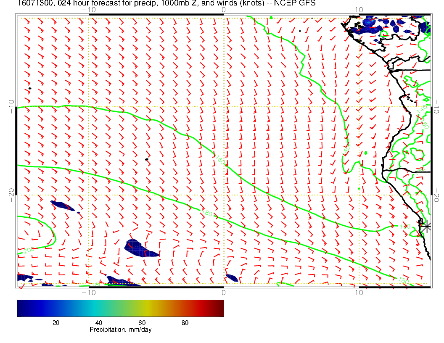
Task: Click the forecast title mentioning NCEP GFS
Action: tap(166, 3)
